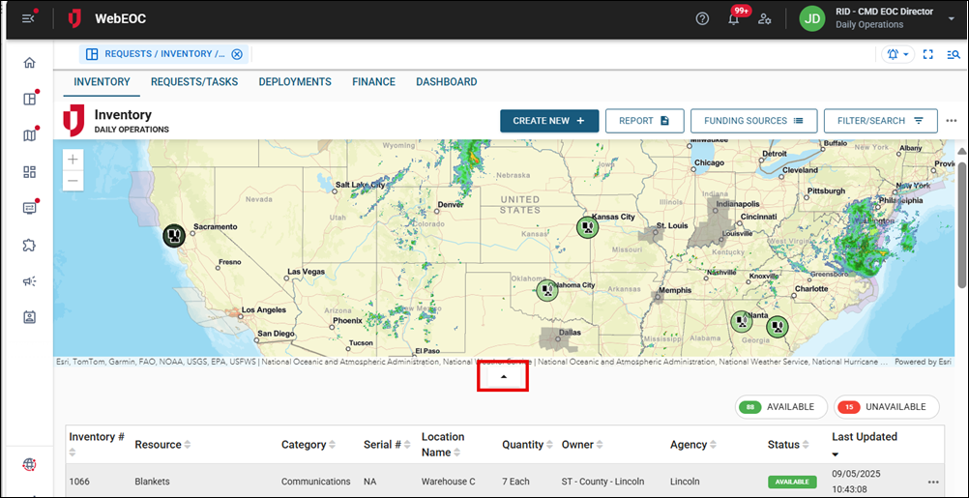Click the scrollbar up arrow
The image size is (969, 498).
coord(961,152)
